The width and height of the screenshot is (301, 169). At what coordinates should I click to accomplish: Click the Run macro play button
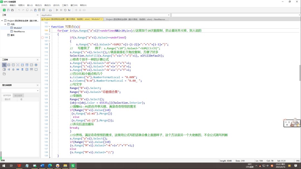57,10
